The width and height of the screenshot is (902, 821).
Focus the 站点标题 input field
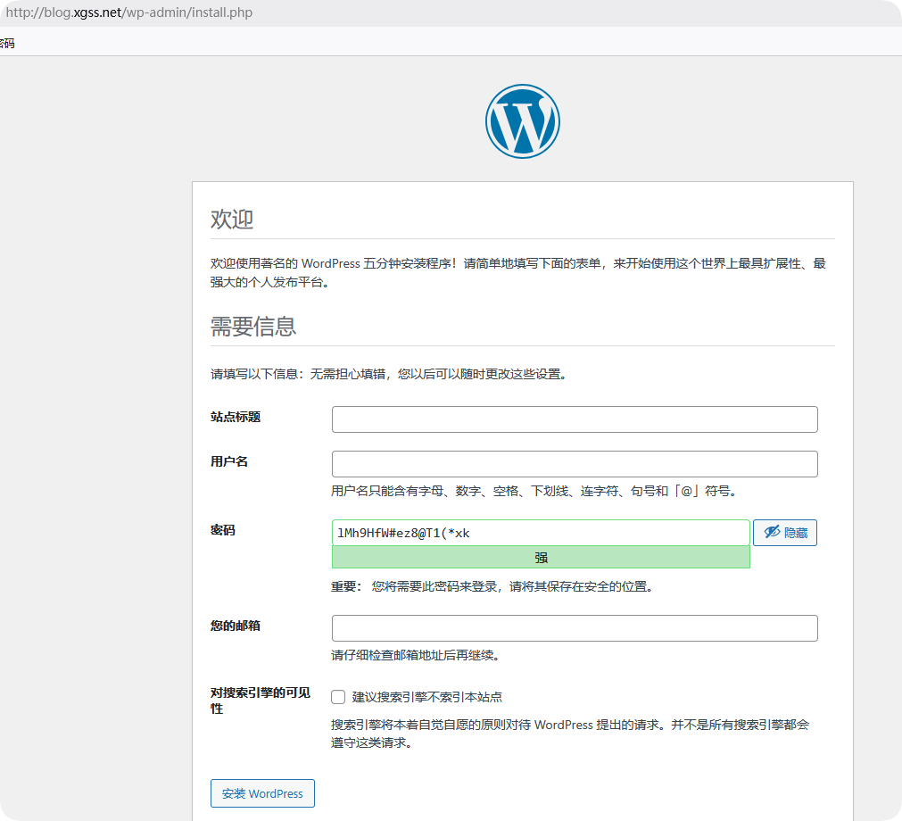574,419
